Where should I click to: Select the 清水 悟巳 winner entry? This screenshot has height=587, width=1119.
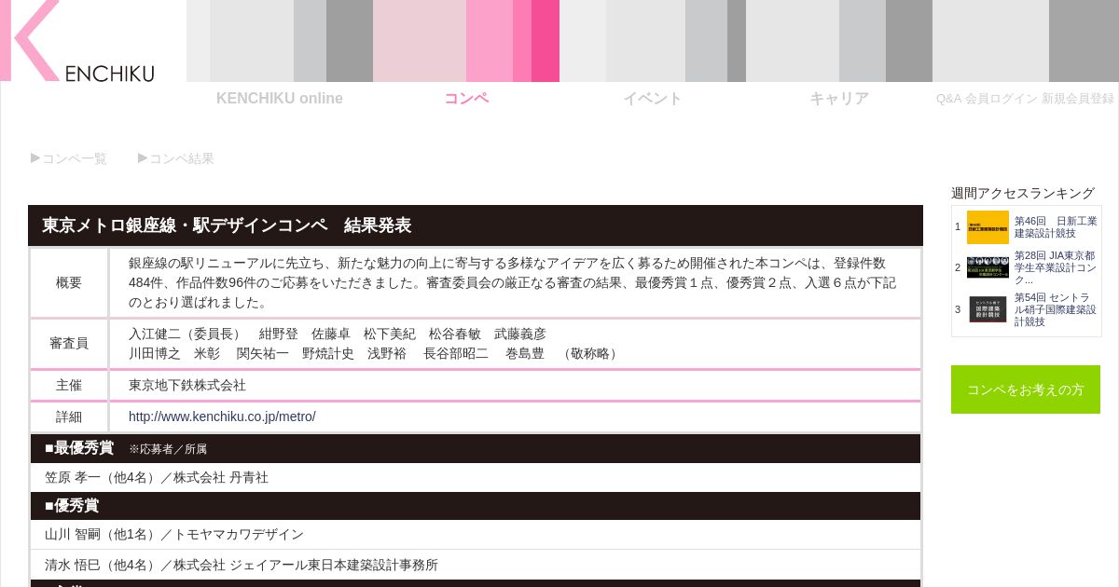[242, 565]
